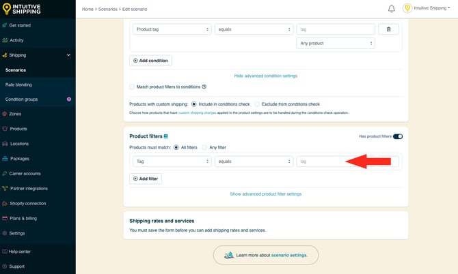Click the Product filters help icon

166,136
